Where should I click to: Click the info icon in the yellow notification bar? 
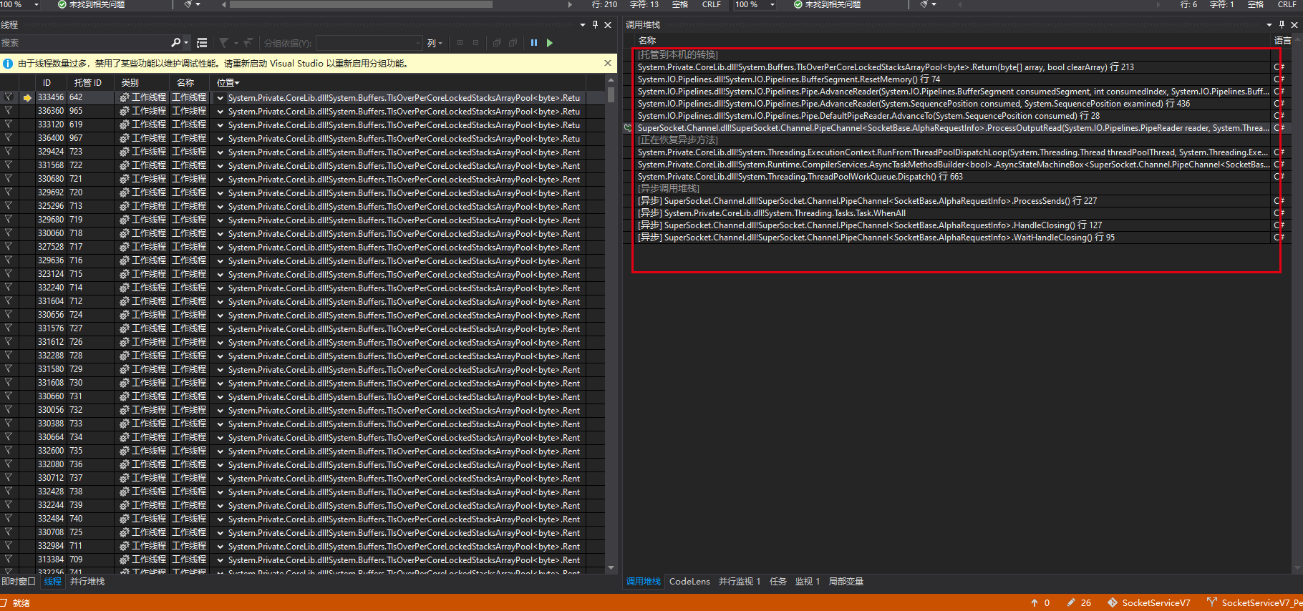tap(8, 64)
